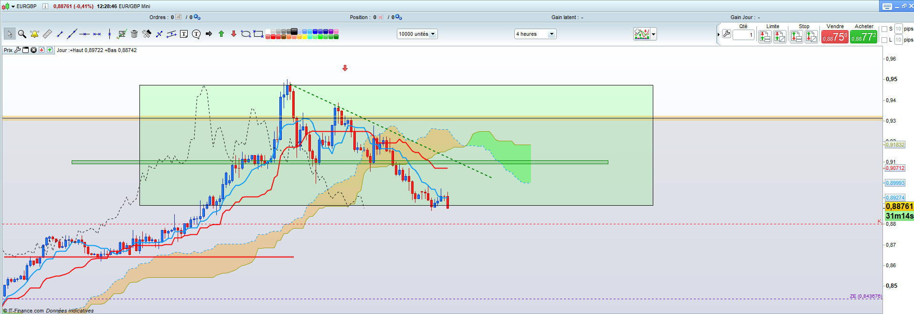
Task: Click the alert bell icon
Action: [x=34, y=34]
